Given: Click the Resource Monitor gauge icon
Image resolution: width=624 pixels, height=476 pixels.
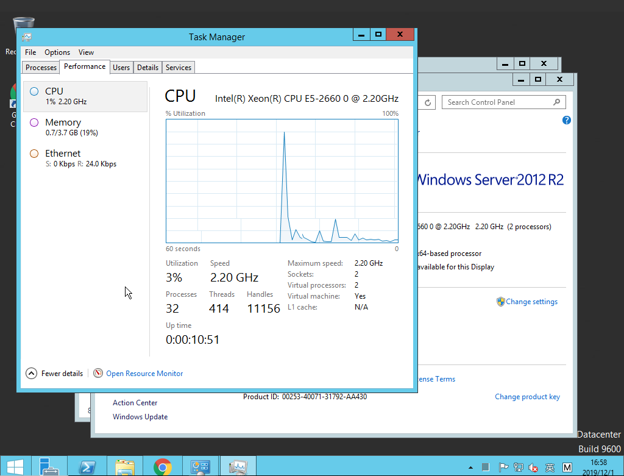Looking at the screenshot, I should click(x=98, y=374).
